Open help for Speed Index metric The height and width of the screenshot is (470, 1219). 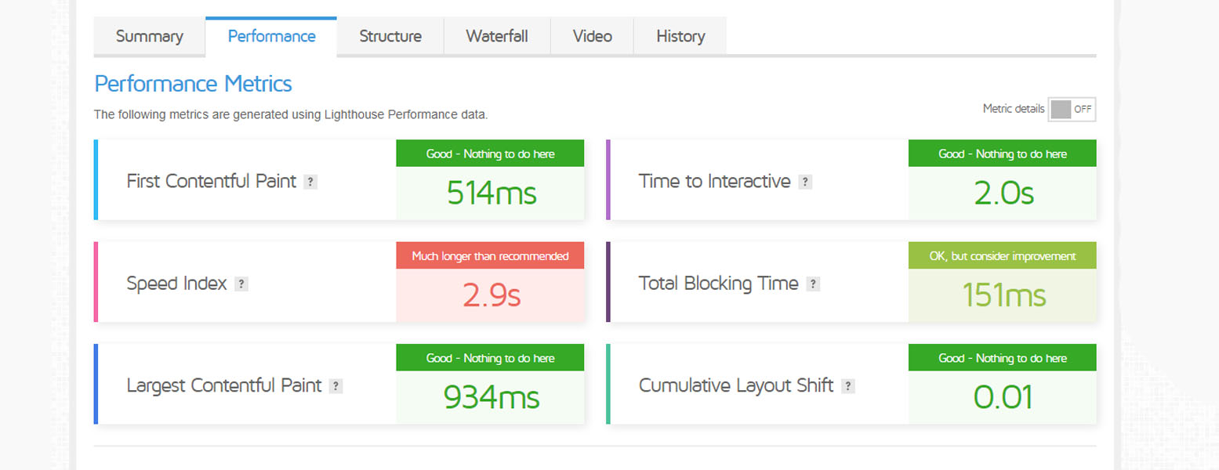coord(241,284)
